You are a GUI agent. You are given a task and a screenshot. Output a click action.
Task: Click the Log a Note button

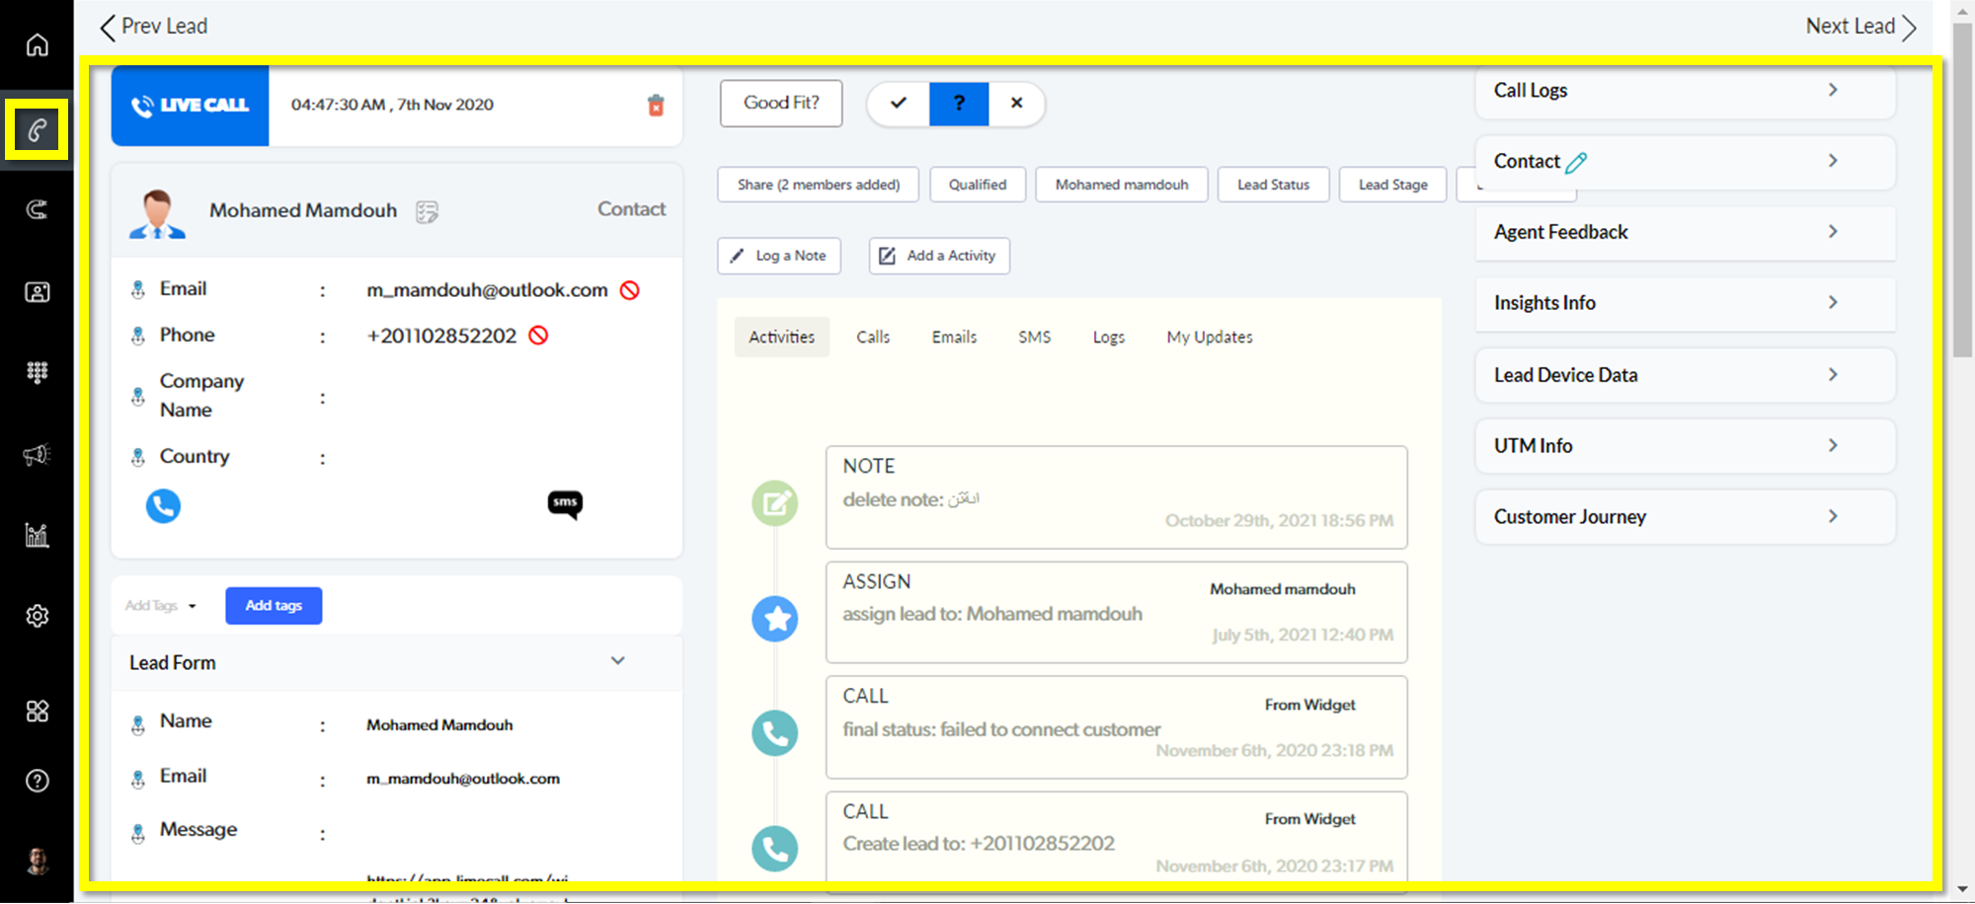(x=779, y=256)
